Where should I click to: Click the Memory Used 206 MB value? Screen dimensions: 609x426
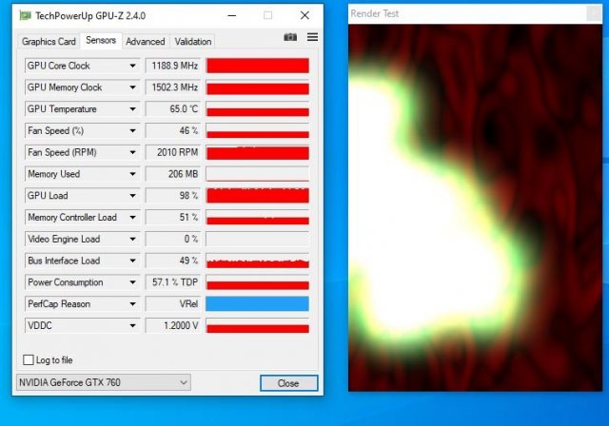(x=172, y=174)
